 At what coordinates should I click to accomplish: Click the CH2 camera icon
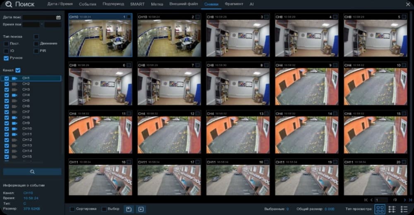(x=14, y=84)
